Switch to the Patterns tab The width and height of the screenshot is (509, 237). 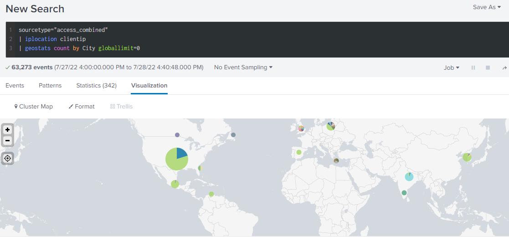point(50,85)
